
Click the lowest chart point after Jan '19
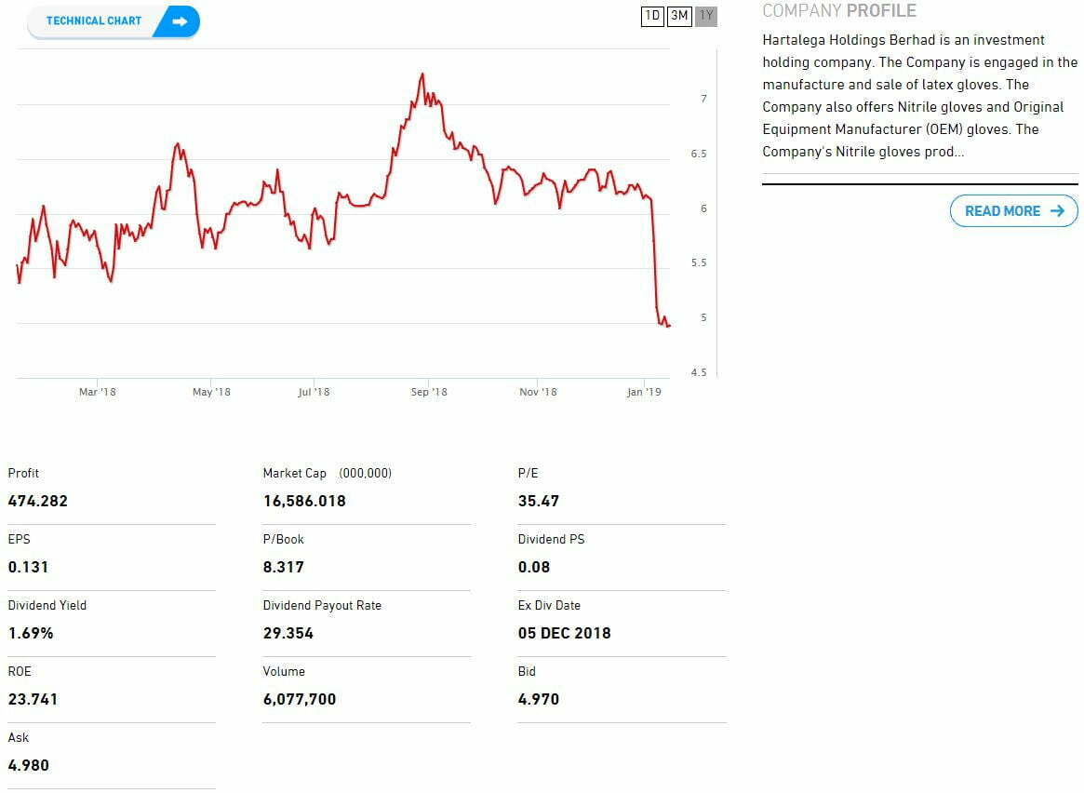pos(668,326)
